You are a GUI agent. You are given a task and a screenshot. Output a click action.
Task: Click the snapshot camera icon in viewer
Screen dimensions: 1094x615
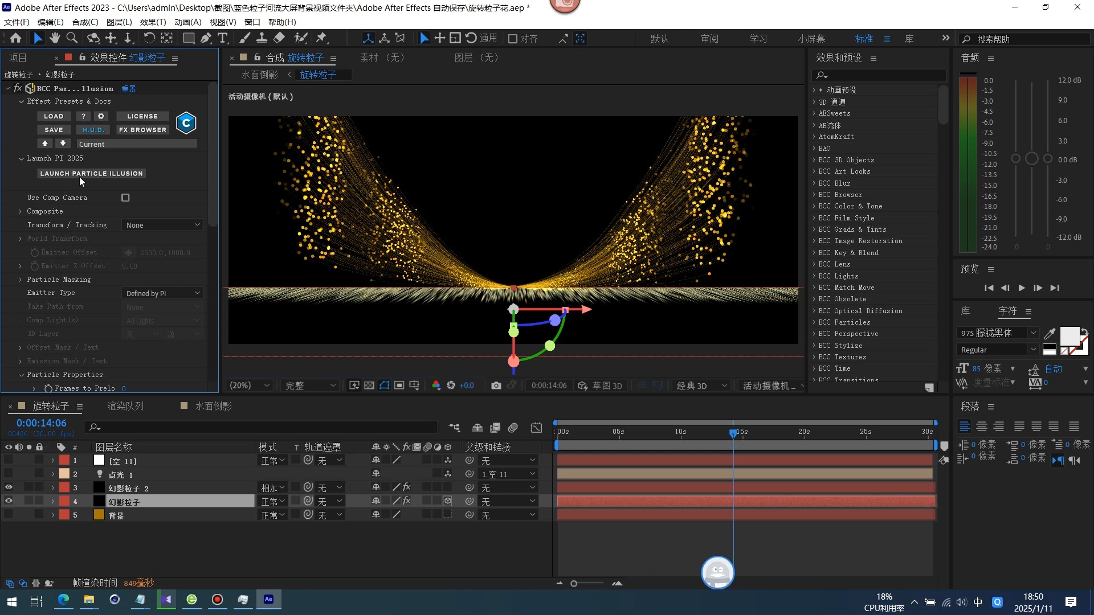(496, 386)
